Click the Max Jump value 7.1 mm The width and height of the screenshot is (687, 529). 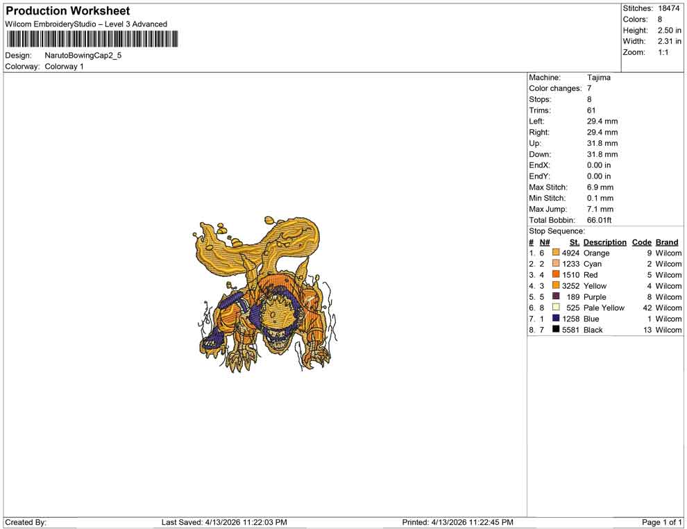(600, 209)
